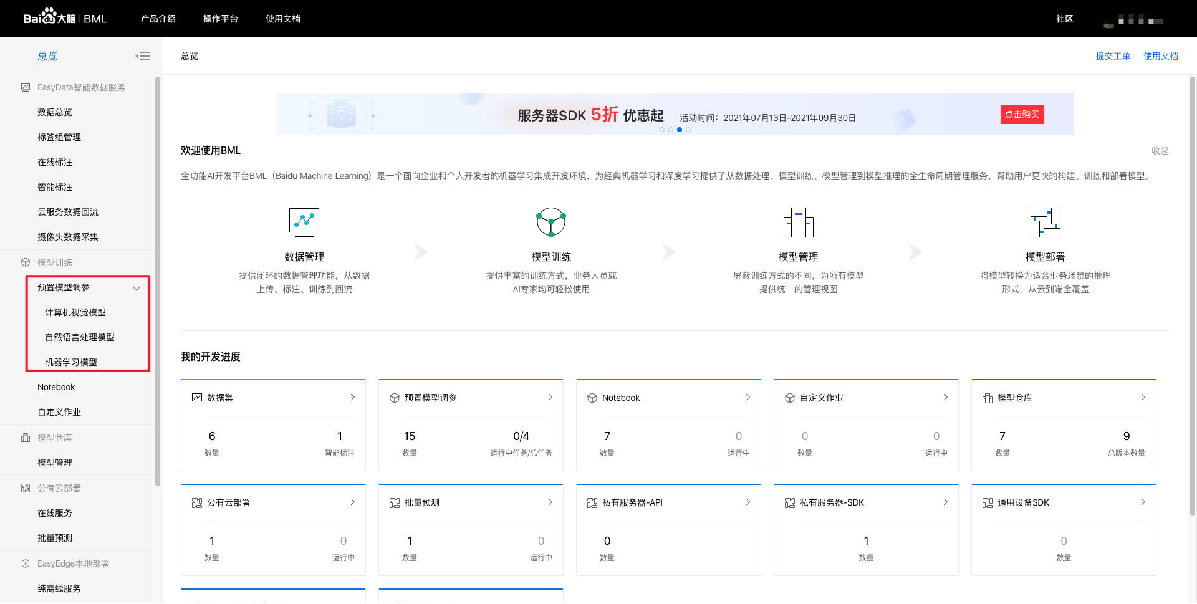
Task: Open the user account avatar area
Action: tap(1133, 20)
